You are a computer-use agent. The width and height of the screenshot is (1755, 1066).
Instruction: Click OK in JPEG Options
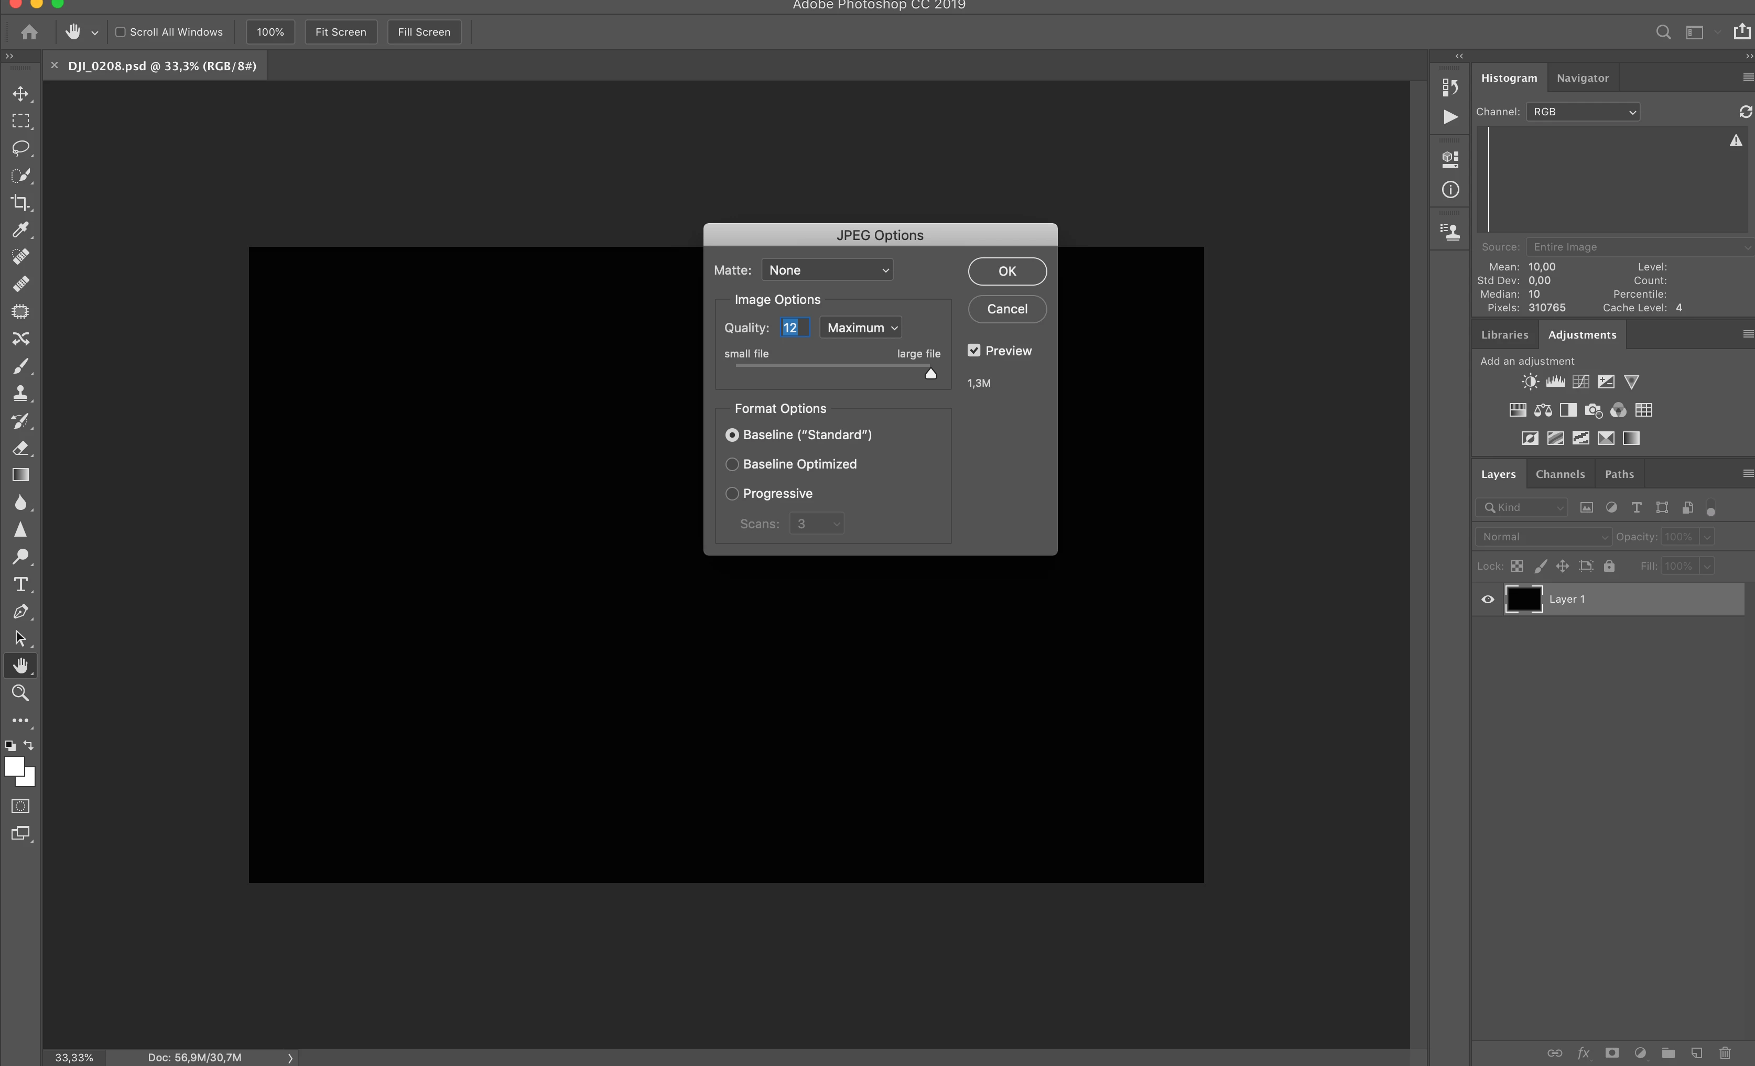(1006, 271)
